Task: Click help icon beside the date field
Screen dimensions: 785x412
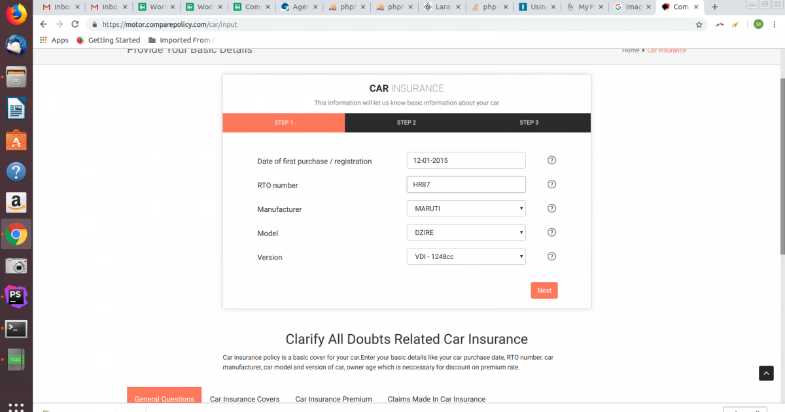Action: (x=551, y=160)
